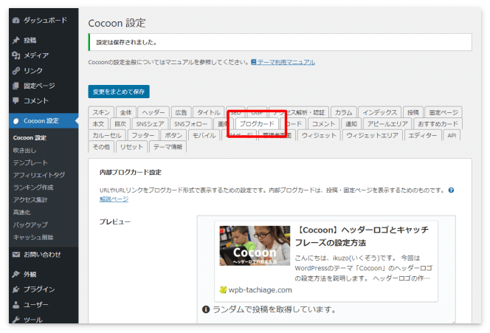Click the person icon beside ユーザー
The image size is (490, 333).
tap(16, 304)
